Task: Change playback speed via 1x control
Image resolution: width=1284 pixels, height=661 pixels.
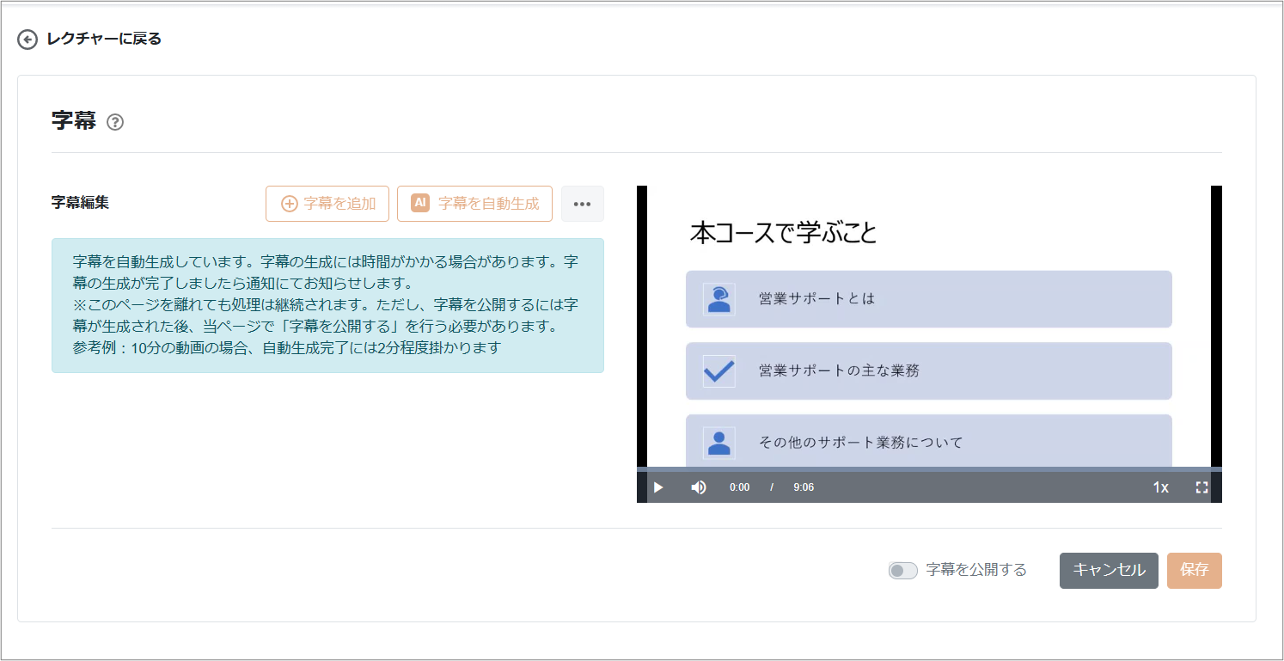Action: [1160, 487]
